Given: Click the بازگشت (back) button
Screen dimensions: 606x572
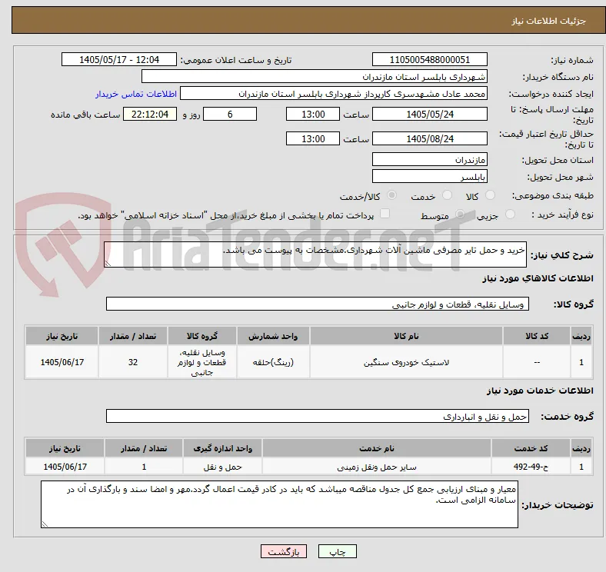Looking at the screenshot, I should 284,551.
